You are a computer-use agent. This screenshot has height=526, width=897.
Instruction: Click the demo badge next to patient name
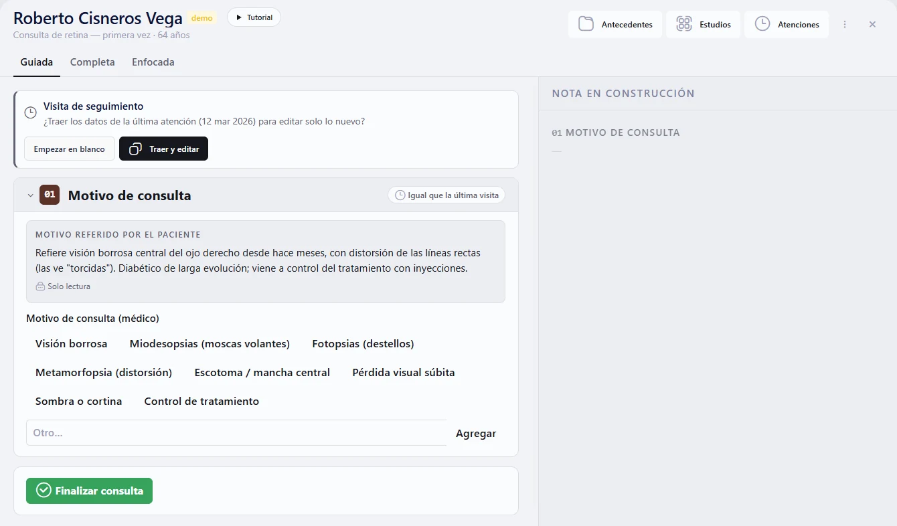(202, 18)
